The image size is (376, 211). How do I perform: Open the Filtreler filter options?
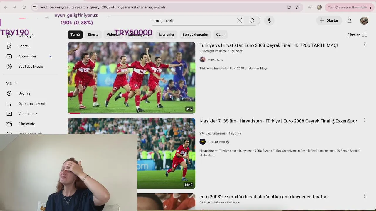pos(357,35)
